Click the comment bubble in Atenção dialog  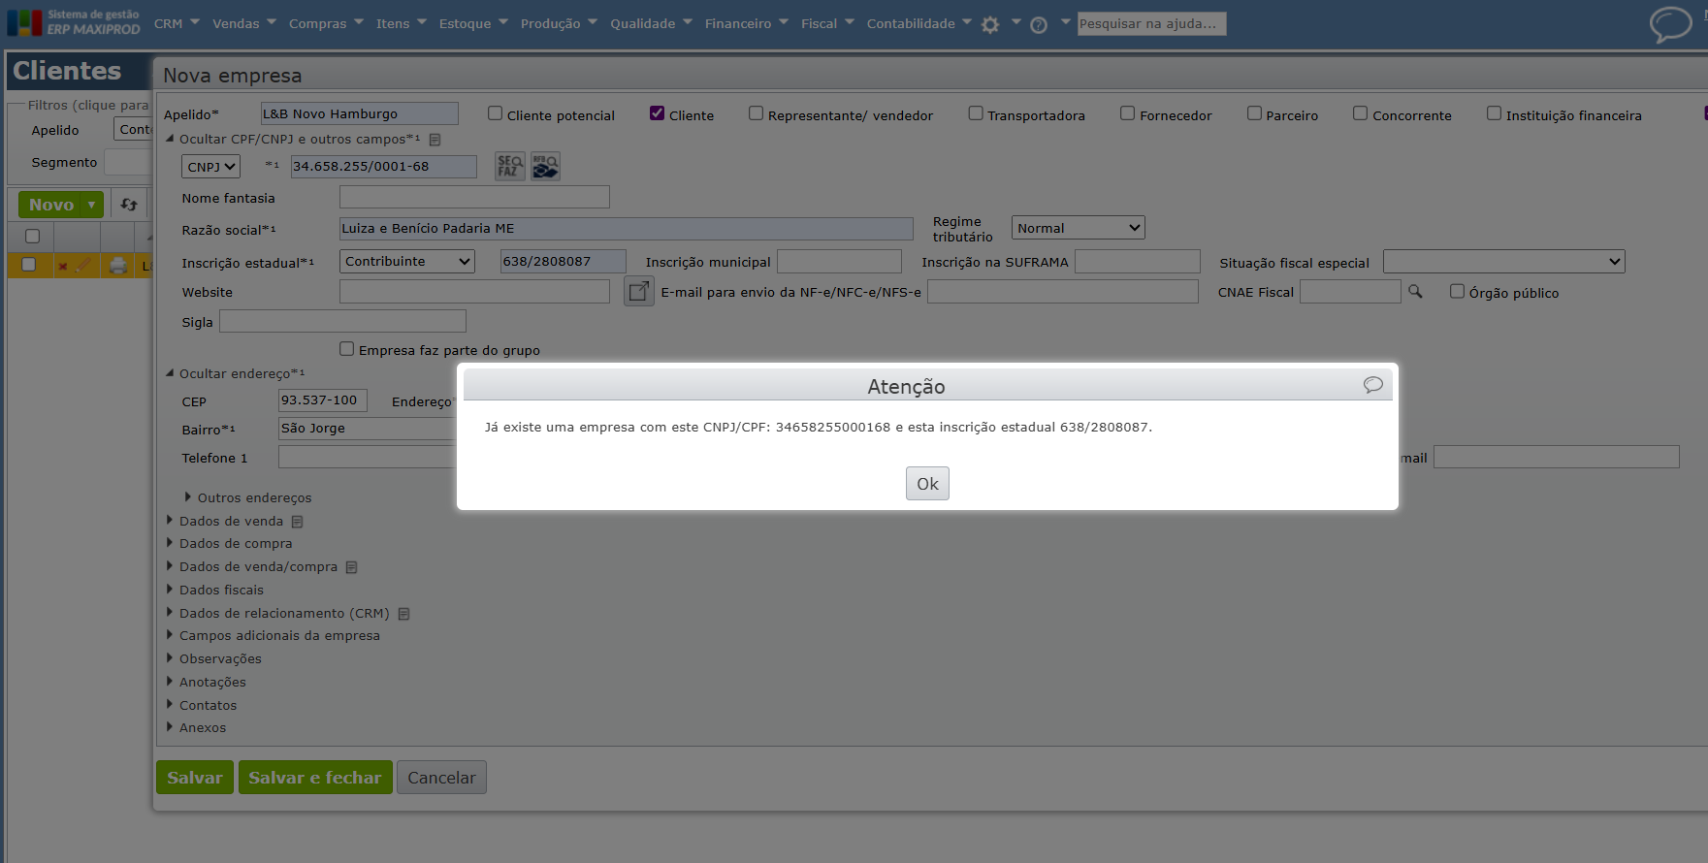pos(1373,385)
